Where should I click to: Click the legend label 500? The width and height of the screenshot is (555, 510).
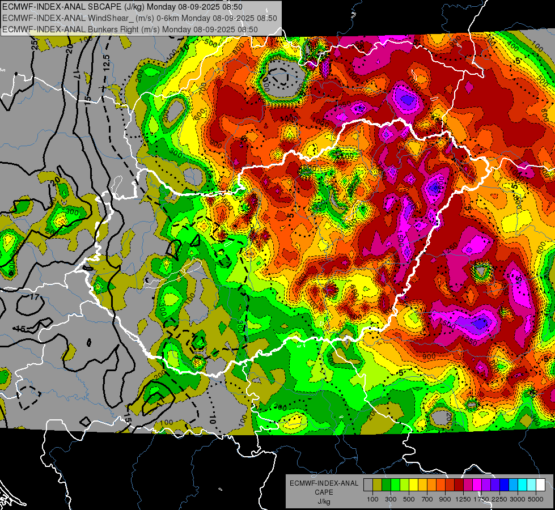[409, 499]
